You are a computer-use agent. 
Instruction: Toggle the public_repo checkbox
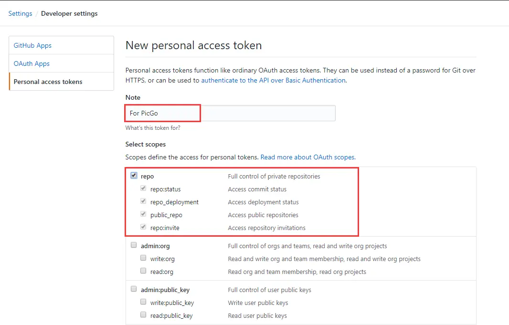coord(143,215)
